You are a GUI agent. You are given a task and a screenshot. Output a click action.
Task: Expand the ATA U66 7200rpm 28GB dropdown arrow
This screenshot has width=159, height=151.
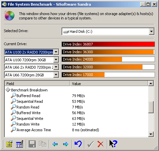tap(56, 75)
